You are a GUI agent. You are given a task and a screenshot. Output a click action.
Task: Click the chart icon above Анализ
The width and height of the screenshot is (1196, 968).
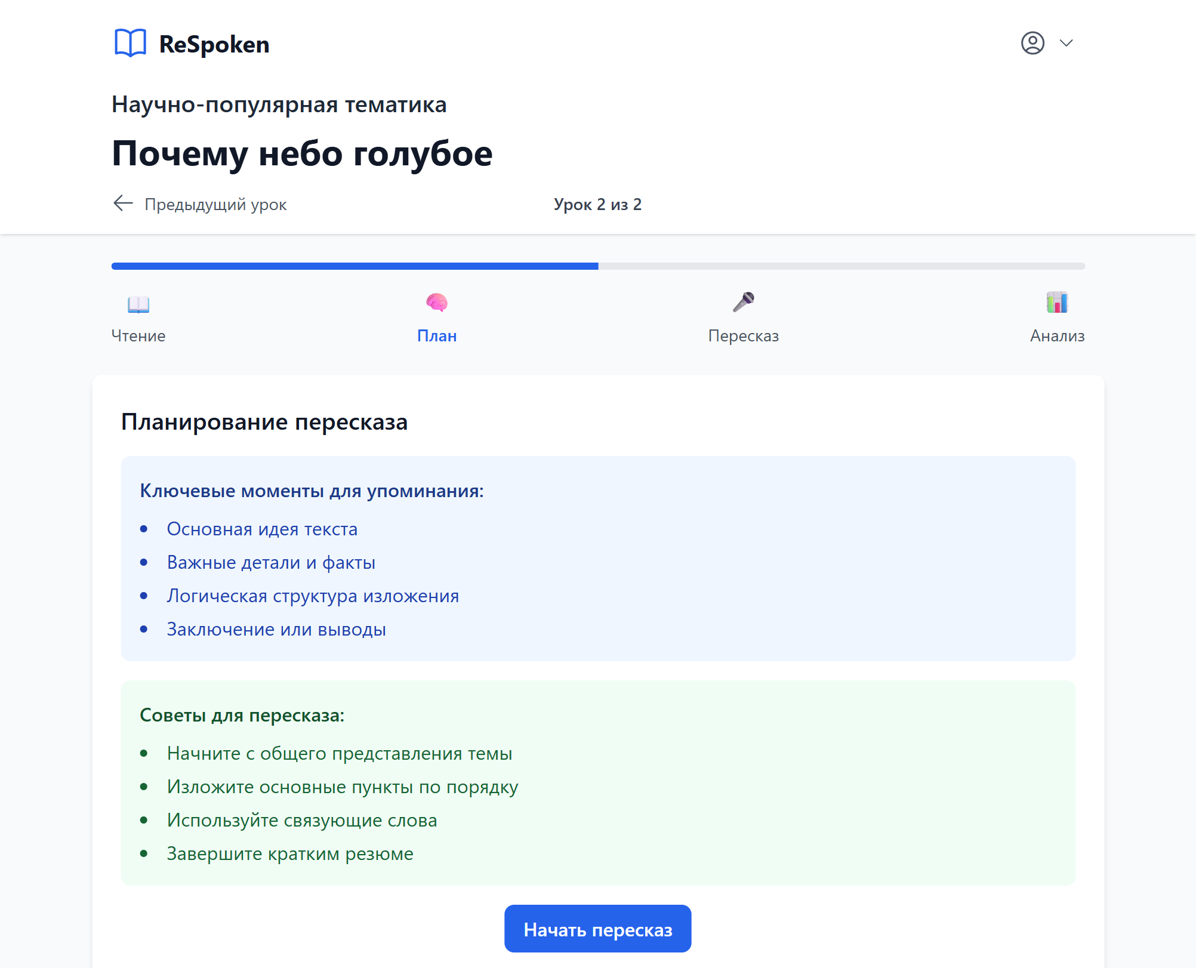pos(1056,303)
